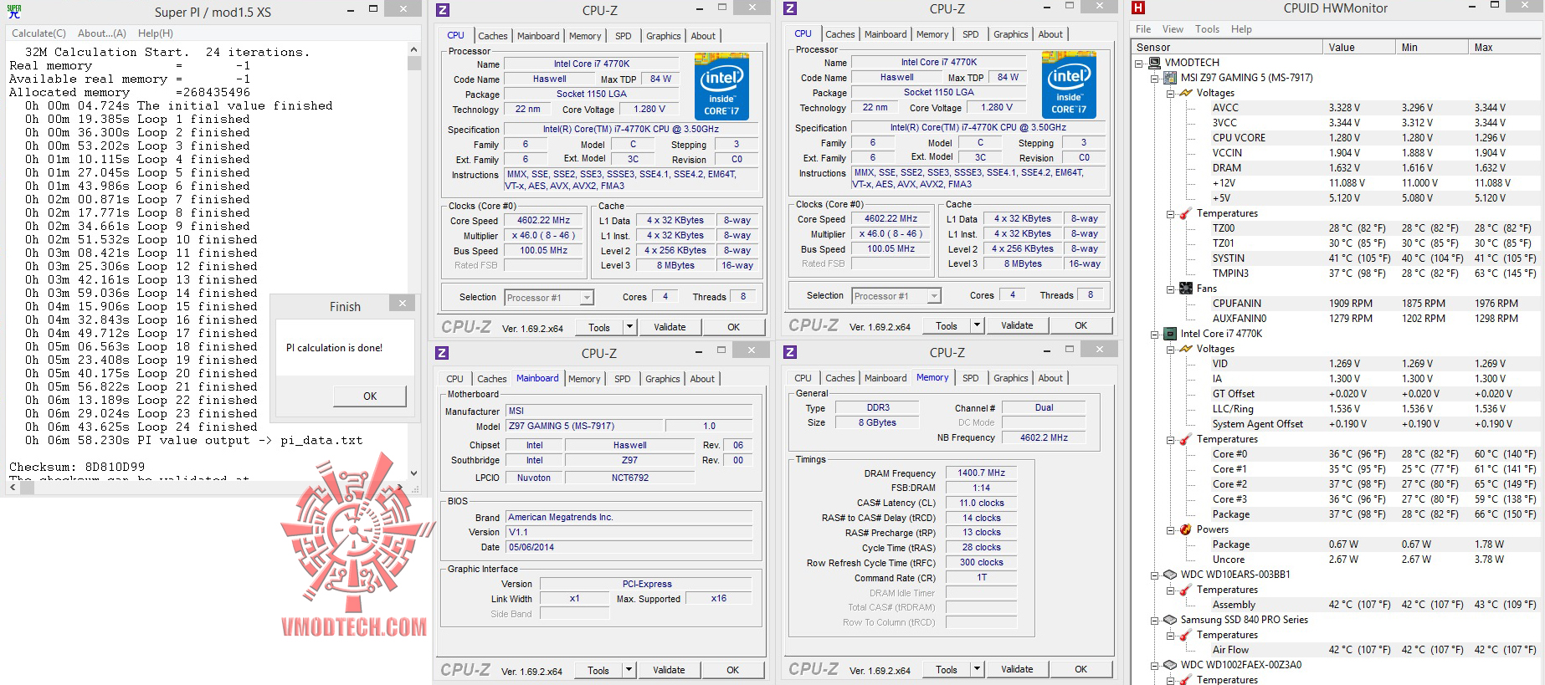Click OK in the CPU-Z Memory window
1545x685 pixels.
[1081, 669]
